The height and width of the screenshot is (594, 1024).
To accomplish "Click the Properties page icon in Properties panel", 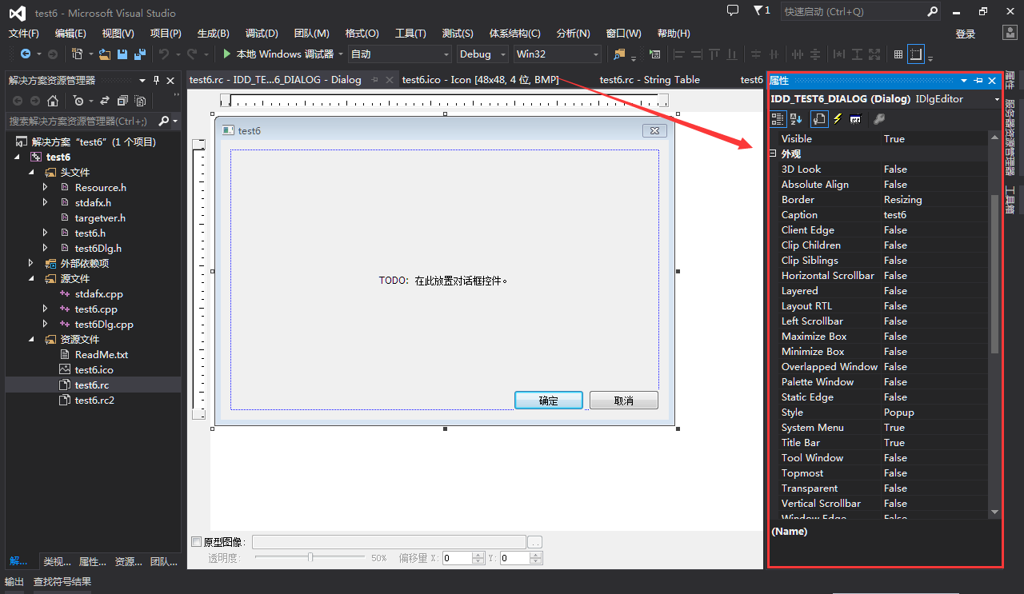I will pos(819,118).
